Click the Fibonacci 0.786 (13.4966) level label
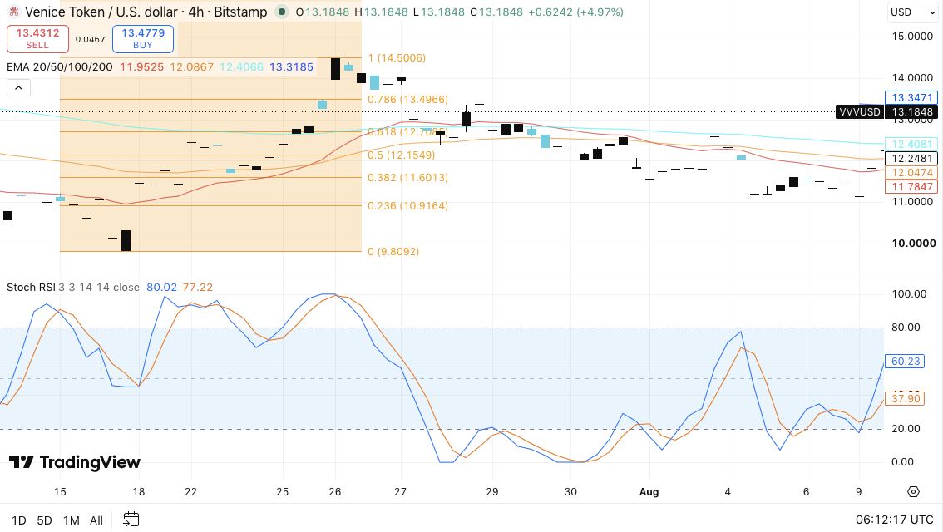The width and height of the screenshot is (943, 532). click(x=407, y=99)
